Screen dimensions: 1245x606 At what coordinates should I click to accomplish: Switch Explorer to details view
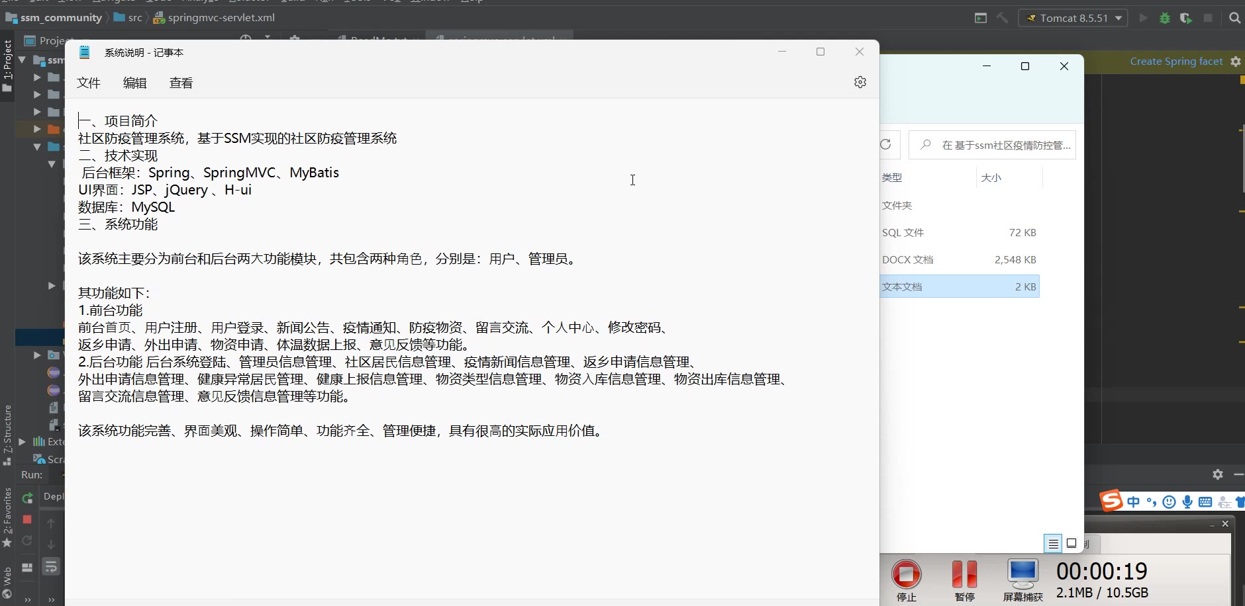[1053, 544]
